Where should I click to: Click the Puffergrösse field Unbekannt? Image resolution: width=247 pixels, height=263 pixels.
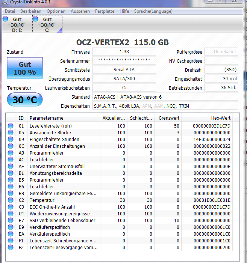221,52
